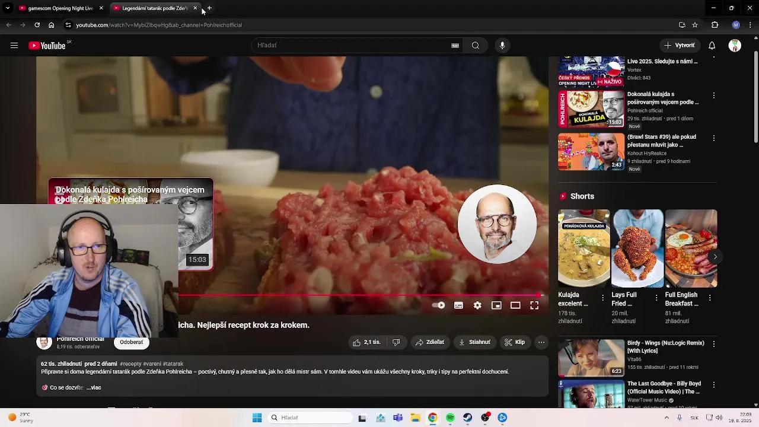The height and width of the screenshot is (427, 759).
Task: Start voice search with microphone icon
Action: coord(502,46)
